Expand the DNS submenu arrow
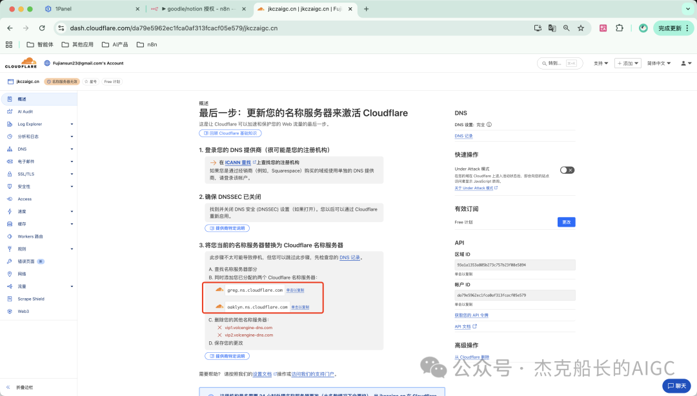Viewport: 697px width, 396px height. (x=72, y=149)
